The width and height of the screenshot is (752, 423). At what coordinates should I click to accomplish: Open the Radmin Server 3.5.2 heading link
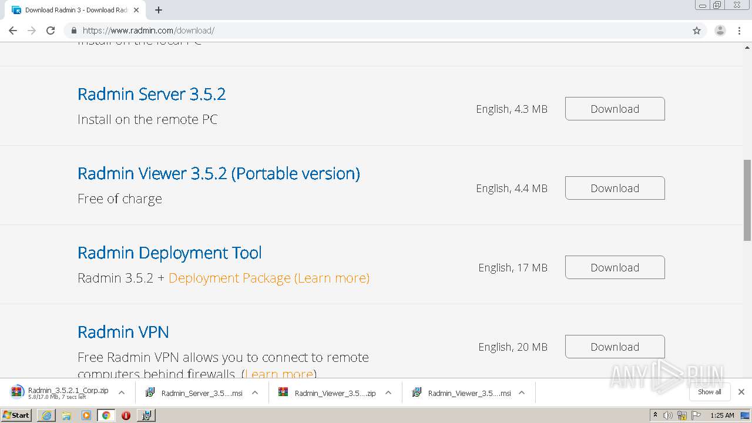pyautogui.click(x=152, y=94)
